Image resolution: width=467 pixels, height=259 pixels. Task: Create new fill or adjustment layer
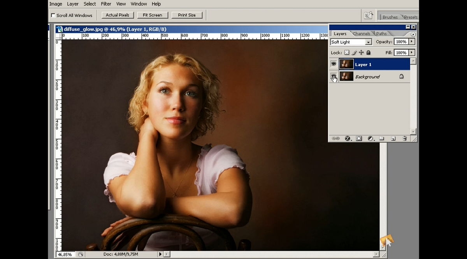tap(370, 138)
